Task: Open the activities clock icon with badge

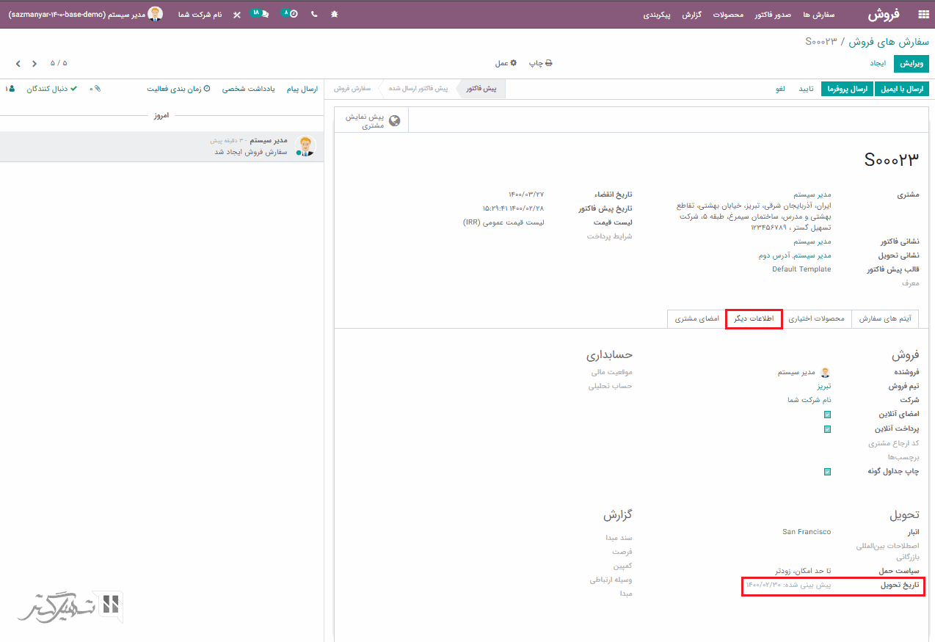Action: click(x=290, y=14)
